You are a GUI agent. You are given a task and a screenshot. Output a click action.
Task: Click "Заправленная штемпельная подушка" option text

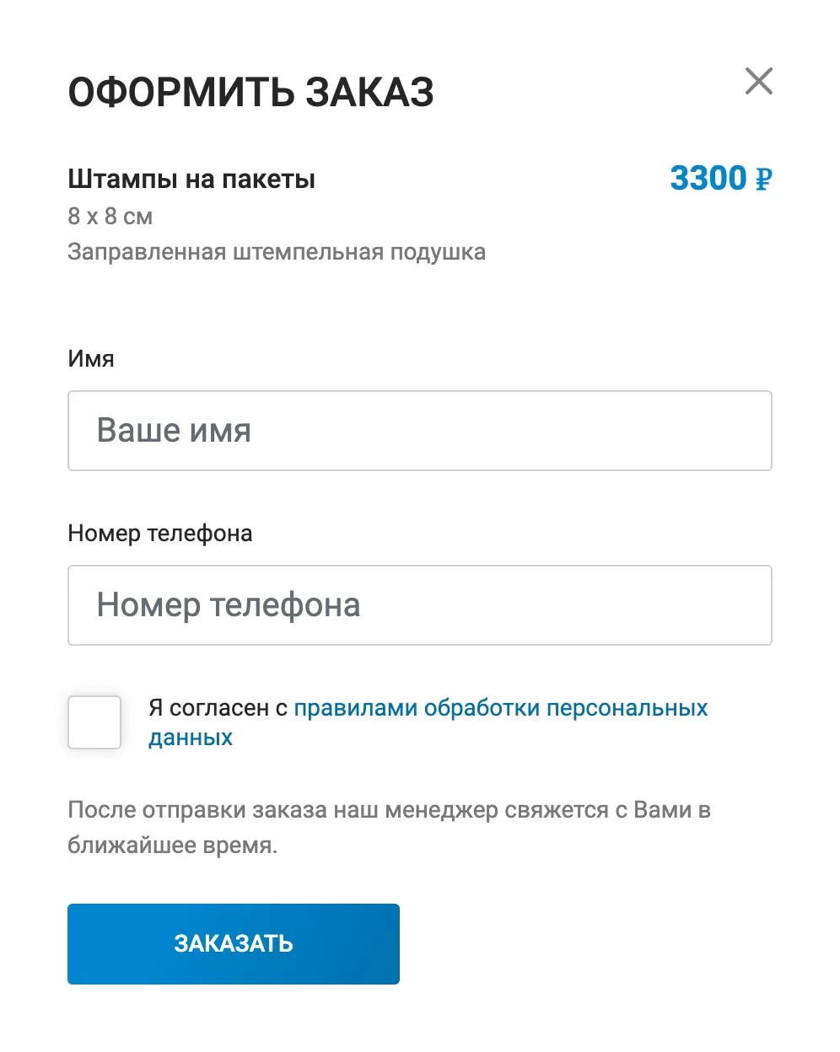click(x=276, y=252)
